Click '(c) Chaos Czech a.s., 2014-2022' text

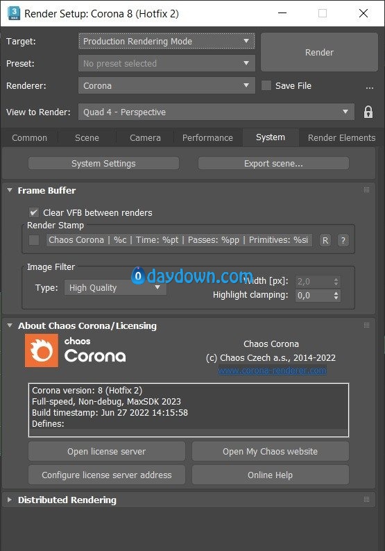tap(271, 357)
